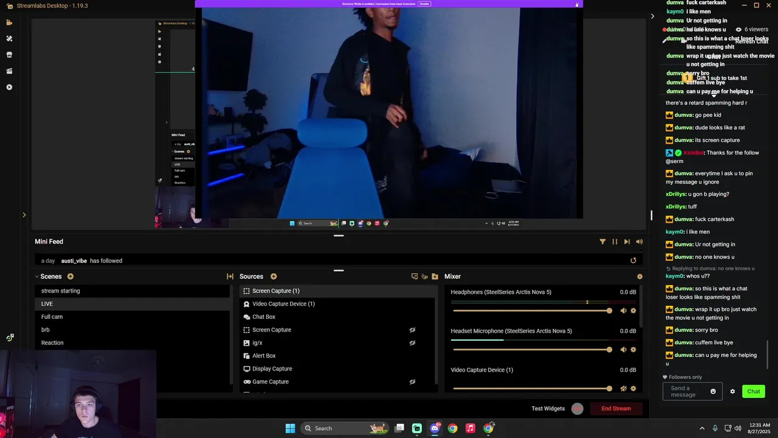This screenshot has width=778, height=438.
Task: Open the App Store sidebar icon
Action: tap(9, 55)
